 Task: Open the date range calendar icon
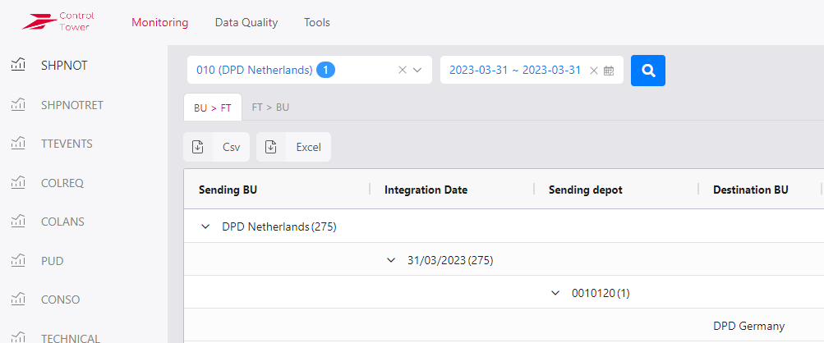coord(609,71)
